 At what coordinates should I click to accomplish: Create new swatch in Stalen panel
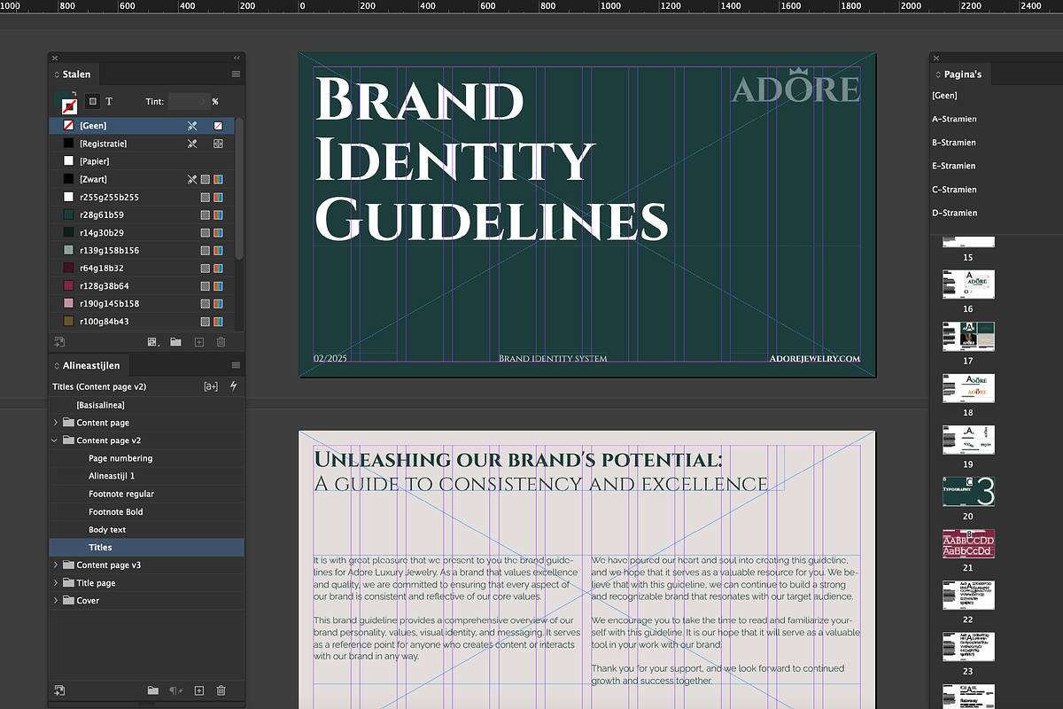pyautogui.click(x=198, y=341)
